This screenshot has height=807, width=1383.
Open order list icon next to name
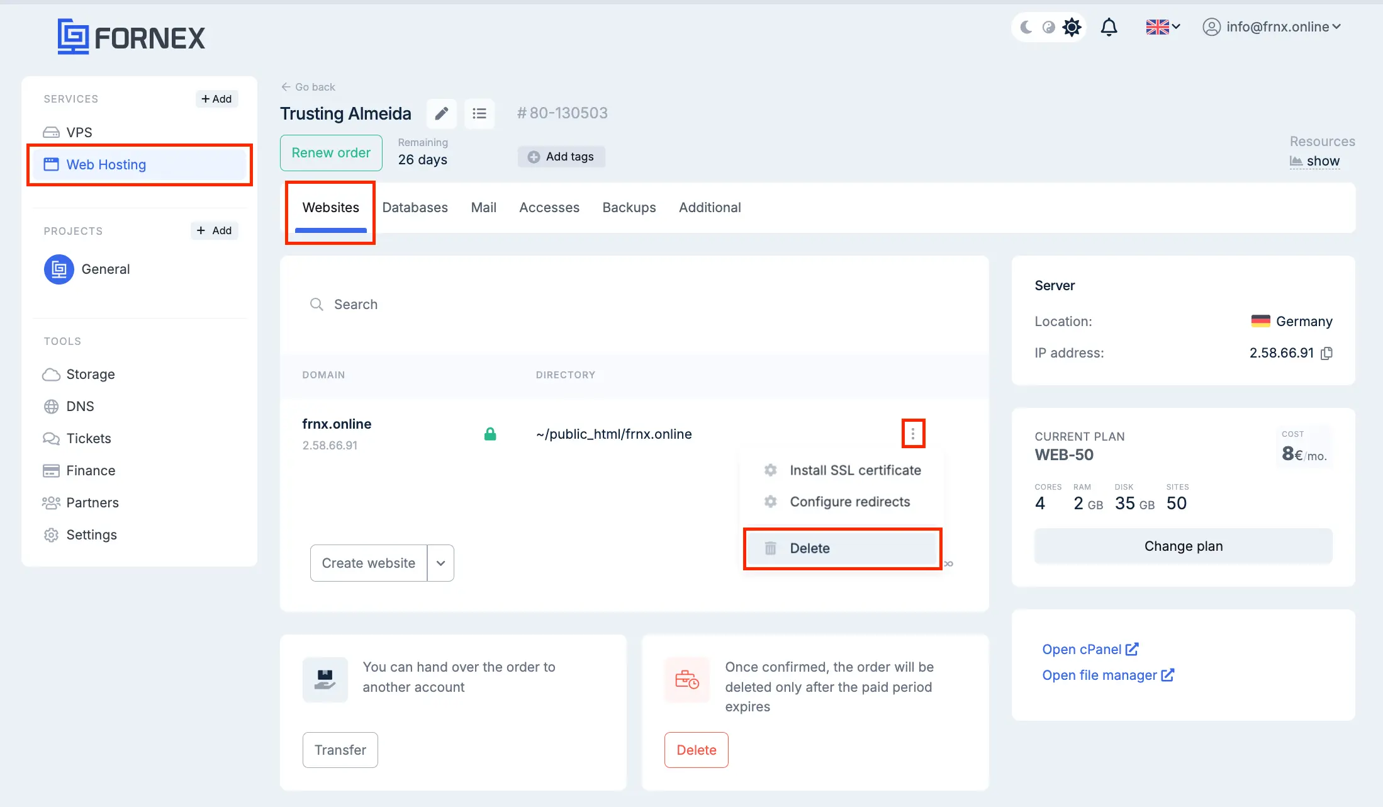click(x=479, y=113)
